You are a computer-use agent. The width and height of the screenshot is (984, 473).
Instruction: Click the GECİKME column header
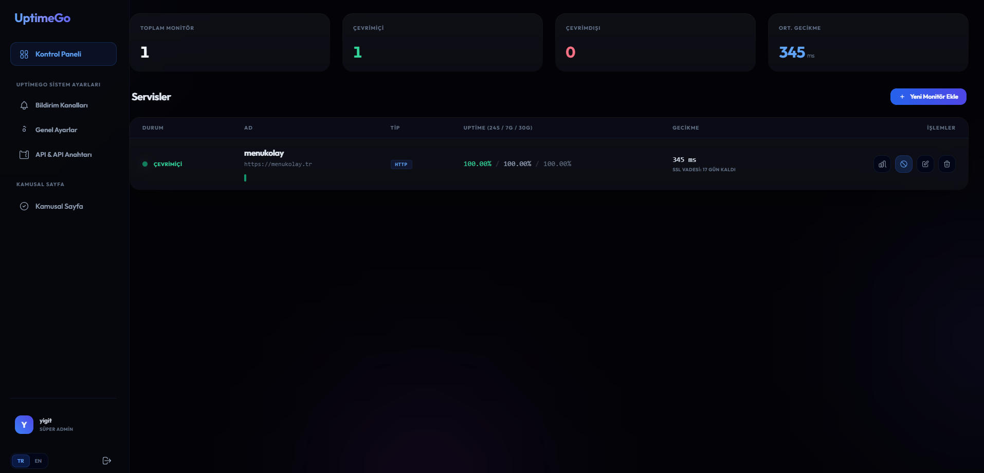(x=686, y=128)
